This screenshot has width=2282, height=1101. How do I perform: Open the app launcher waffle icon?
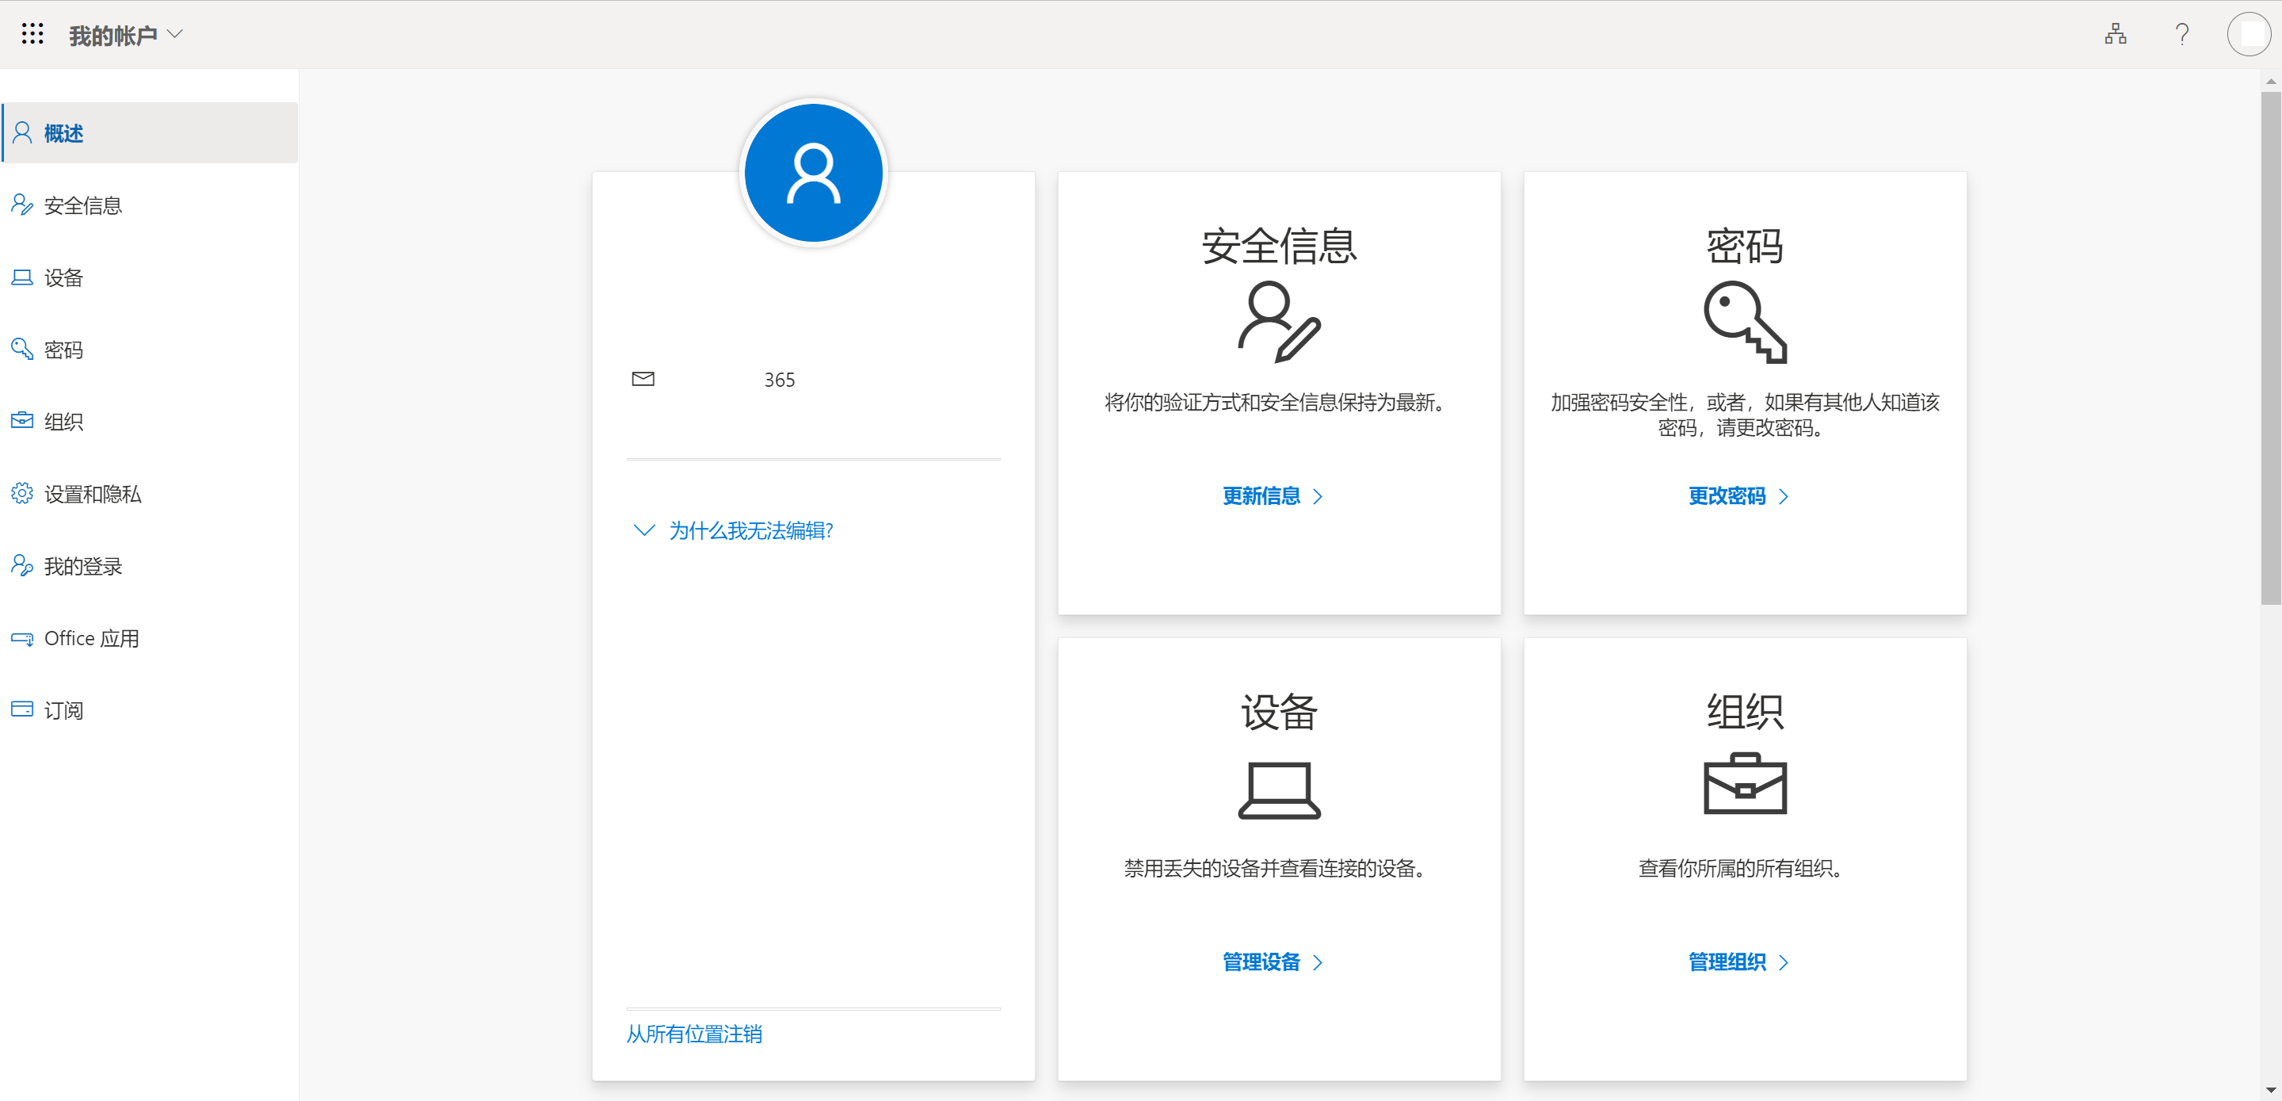point(32,35)
